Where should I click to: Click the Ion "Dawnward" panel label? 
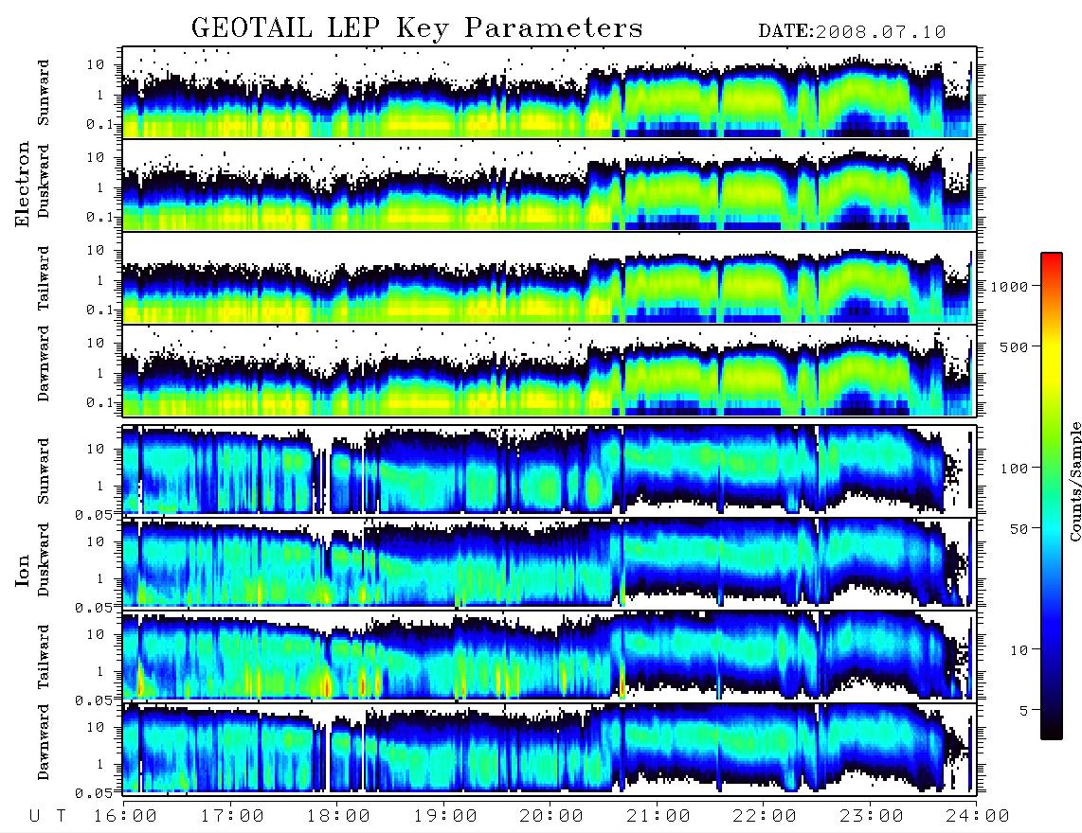click(x=44, y=742)
